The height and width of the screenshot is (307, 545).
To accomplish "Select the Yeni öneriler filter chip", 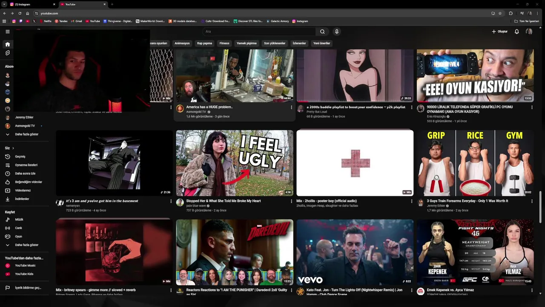I will click(322, 43).
